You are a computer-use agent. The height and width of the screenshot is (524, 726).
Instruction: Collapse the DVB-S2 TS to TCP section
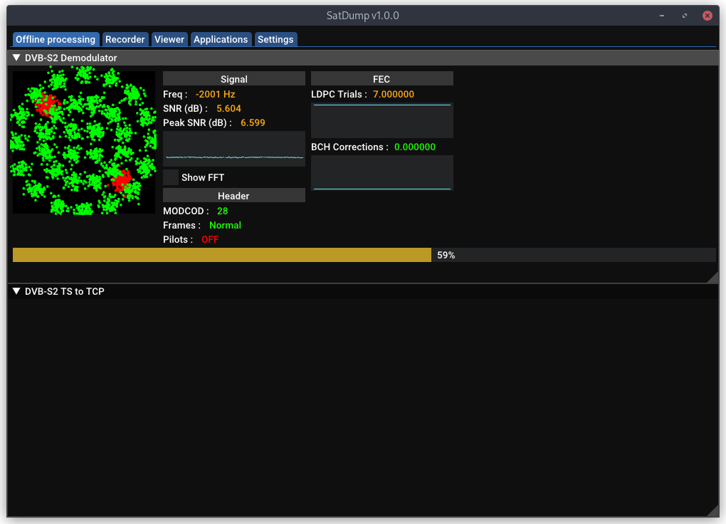pyautogui.click(x=16, y=291)
